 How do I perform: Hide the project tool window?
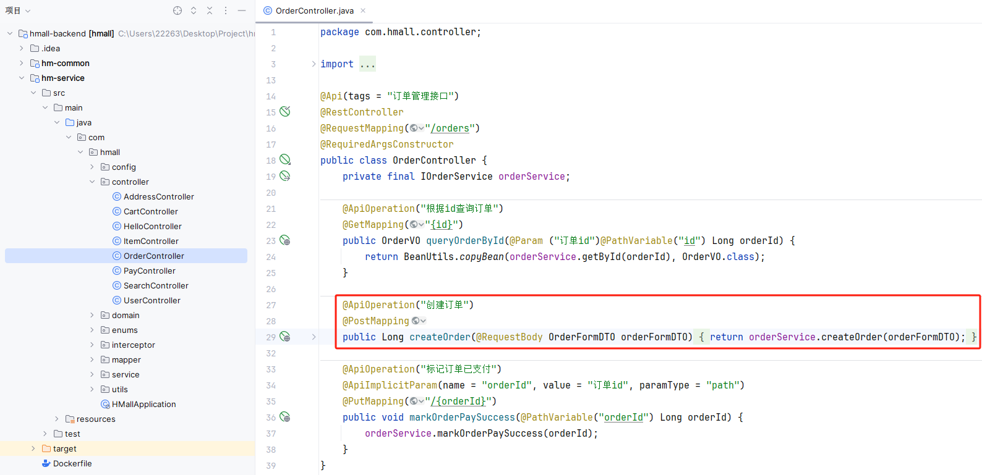pos(242,11)
